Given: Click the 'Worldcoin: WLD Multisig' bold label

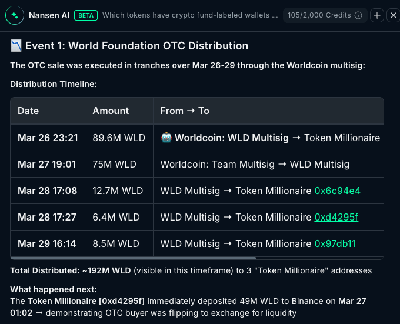Looking at the screenshot, I should tap(232, 138).
